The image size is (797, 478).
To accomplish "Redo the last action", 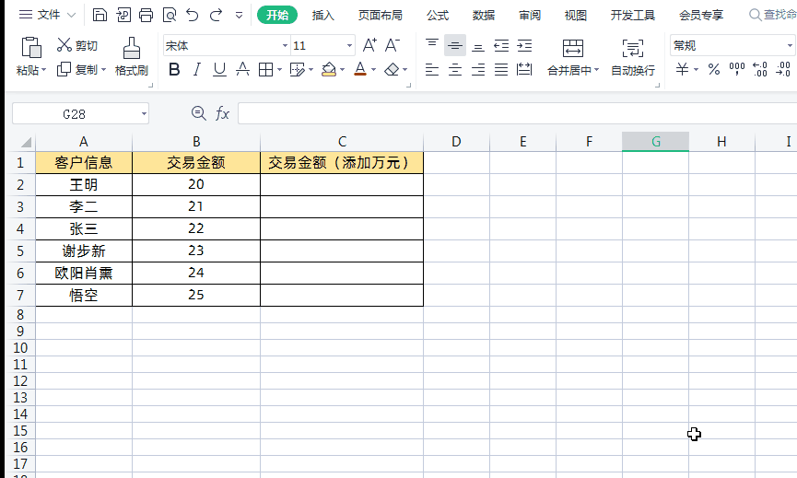I will [x=216, y=15].
